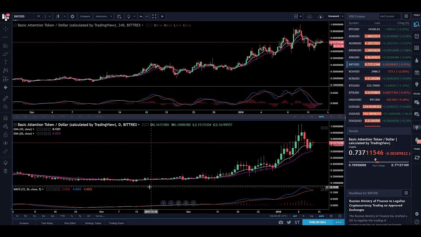Expand MACD indicator settings dropdown
421x237 pixels.
43,189
